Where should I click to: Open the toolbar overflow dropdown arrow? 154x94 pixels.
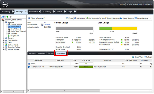[x=150, y=19]
